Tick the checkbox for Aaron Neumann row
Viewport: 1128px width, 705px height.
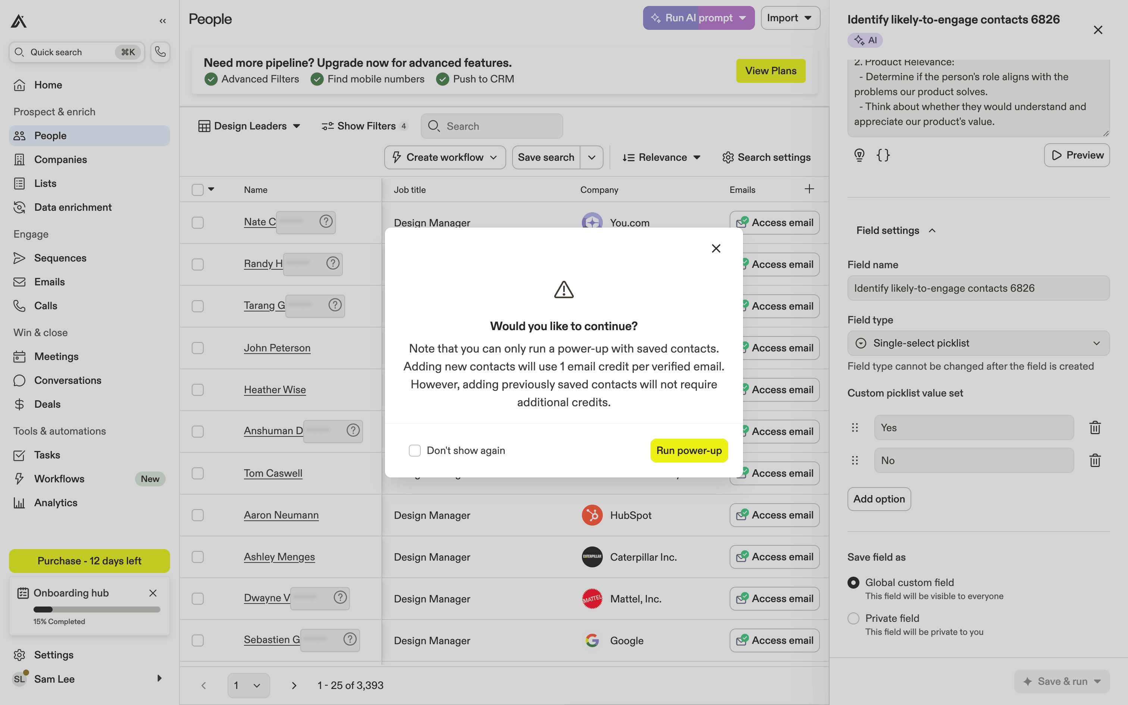click(x=198, y=515)
